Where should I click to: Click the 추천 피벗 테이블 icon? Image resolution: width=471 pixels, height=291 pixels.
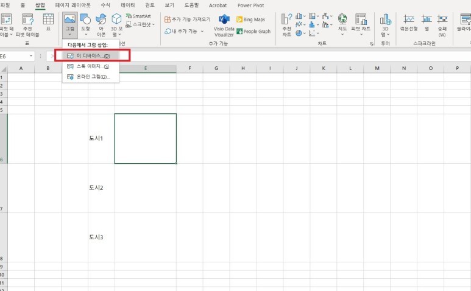point(27,25)
